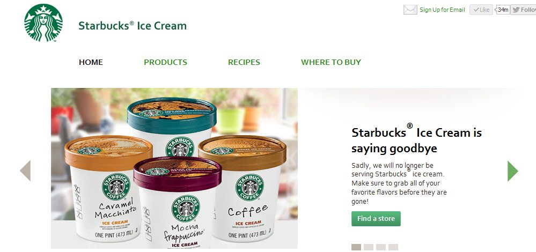This screenshot has width=536, height=252.
Task: Click the 34m like count bubble
Action: (x=502, y=10)
